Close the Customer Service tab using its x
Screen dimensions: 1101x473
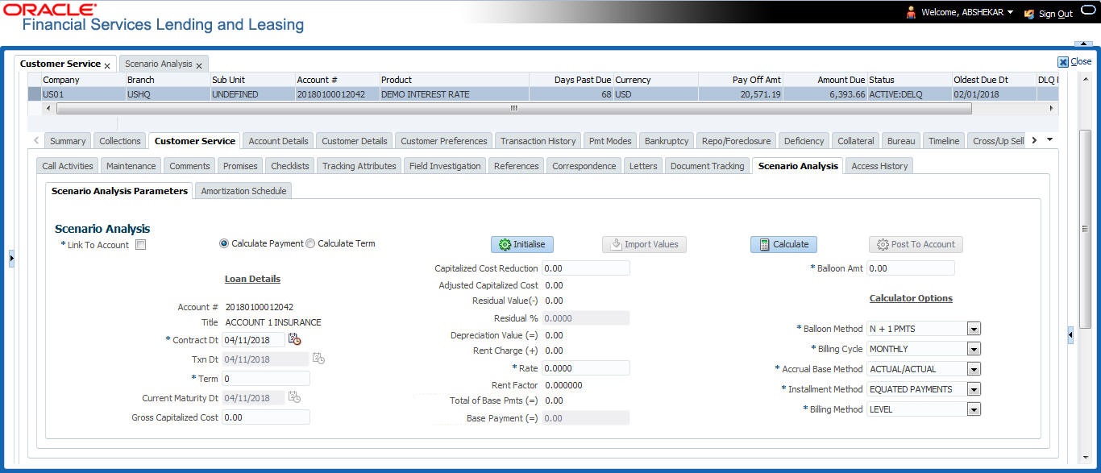(107, 65)
